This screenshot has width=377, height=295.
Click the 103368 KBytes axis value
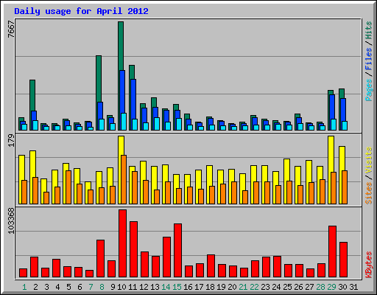tap(12, 221)
